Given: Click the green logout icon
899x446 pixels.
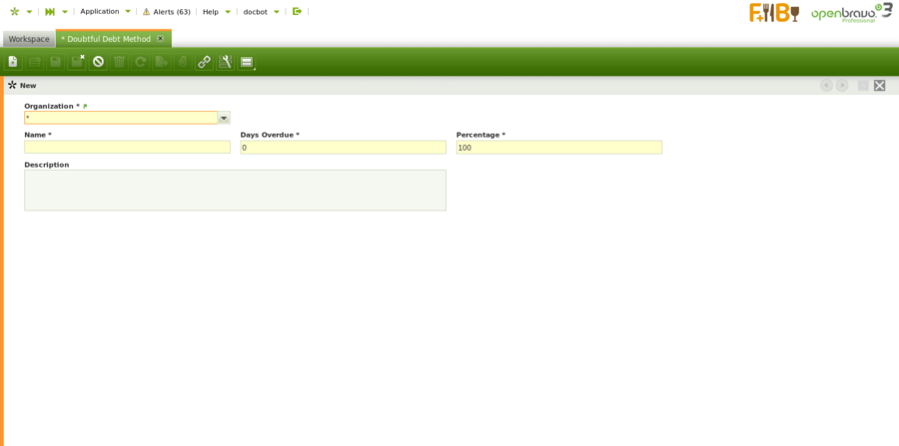Looking at the screenshot, I should (x=297, y=12).
